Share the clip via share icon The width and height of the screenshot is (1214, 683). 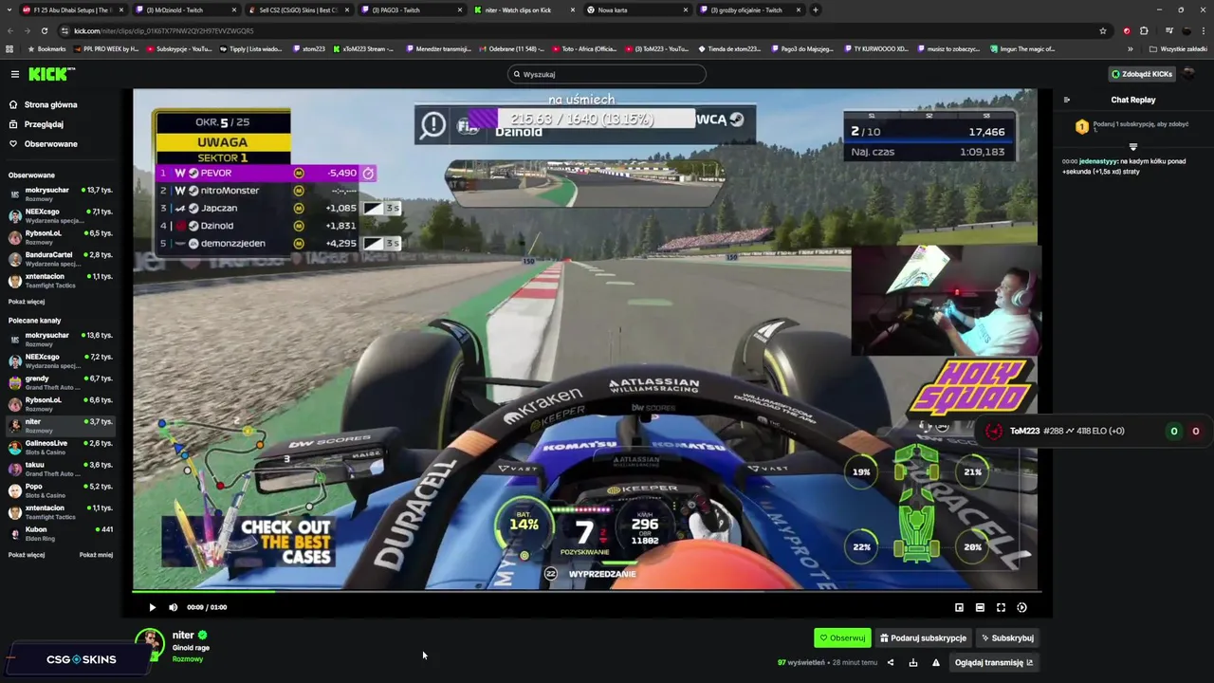click(x=891, y=663)
